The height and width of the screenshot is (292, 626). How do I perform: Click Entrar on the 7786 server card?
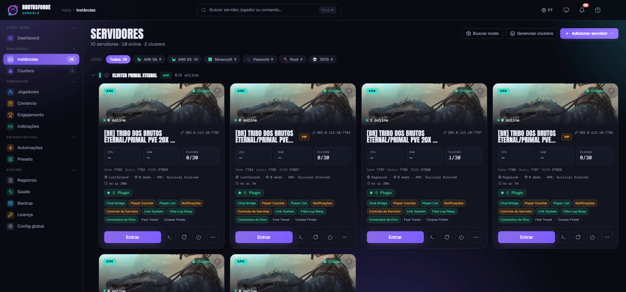coord(526,237)
